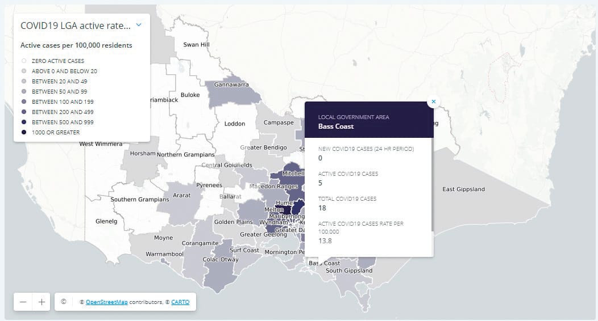Click the Warrnambool map label
This screenshot has height=321, width=598.
tap(164, 254)
